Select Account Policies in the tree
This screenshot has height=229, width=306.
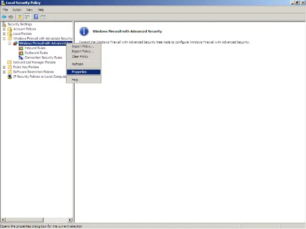click(x=24, y=29)
